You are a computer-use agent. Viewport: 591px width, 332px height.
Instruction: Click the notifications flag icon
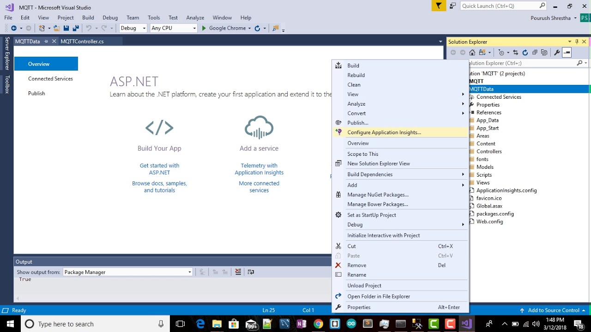(x=438, y=6)
